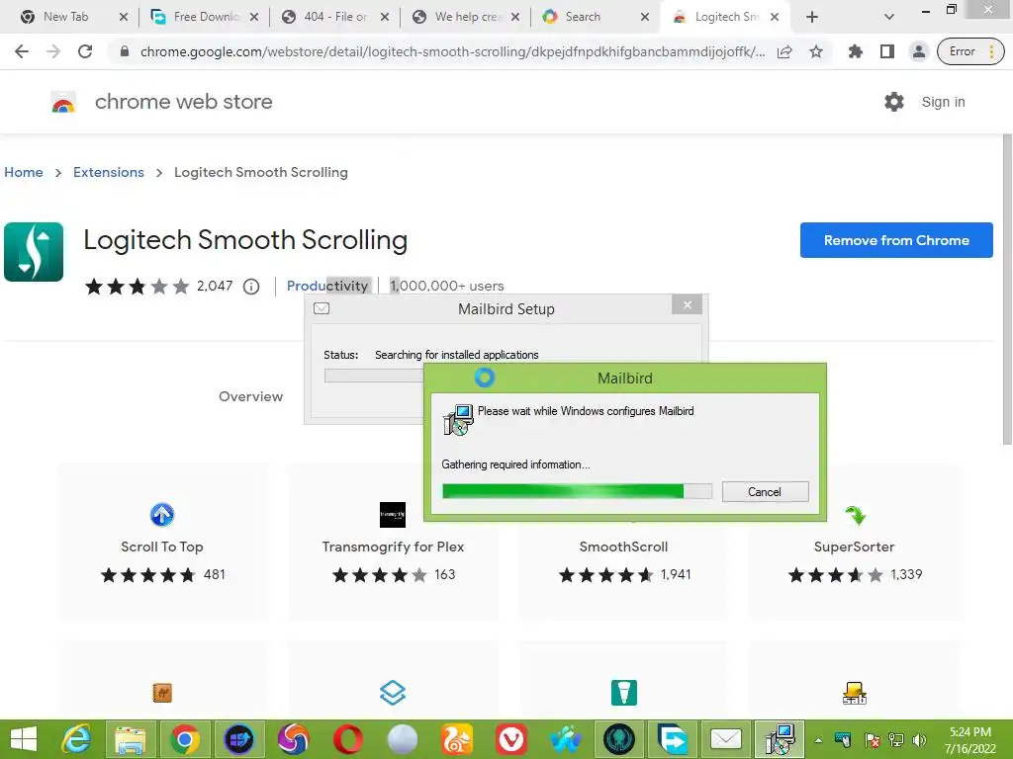Image resolution: width=1013 pixels, height=759 pixels.
Task: Click Sign in link
Action: (x=943, y=102)
